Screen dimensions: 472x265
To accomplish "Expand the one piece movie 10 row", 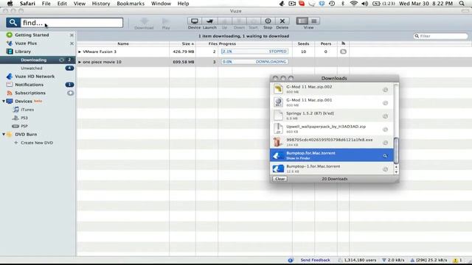I will point(80,62).
